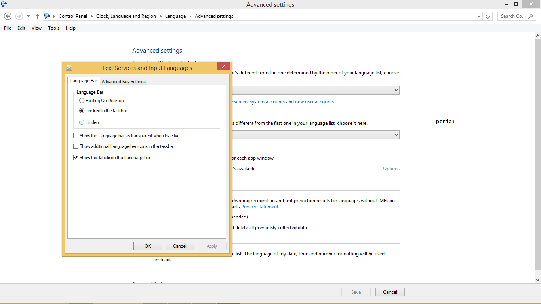Image resolution: width=541 pixels, height=304 pixels.
Task: Switch to the Advanced Key Settings tab
Action: [x=123, y=81]
